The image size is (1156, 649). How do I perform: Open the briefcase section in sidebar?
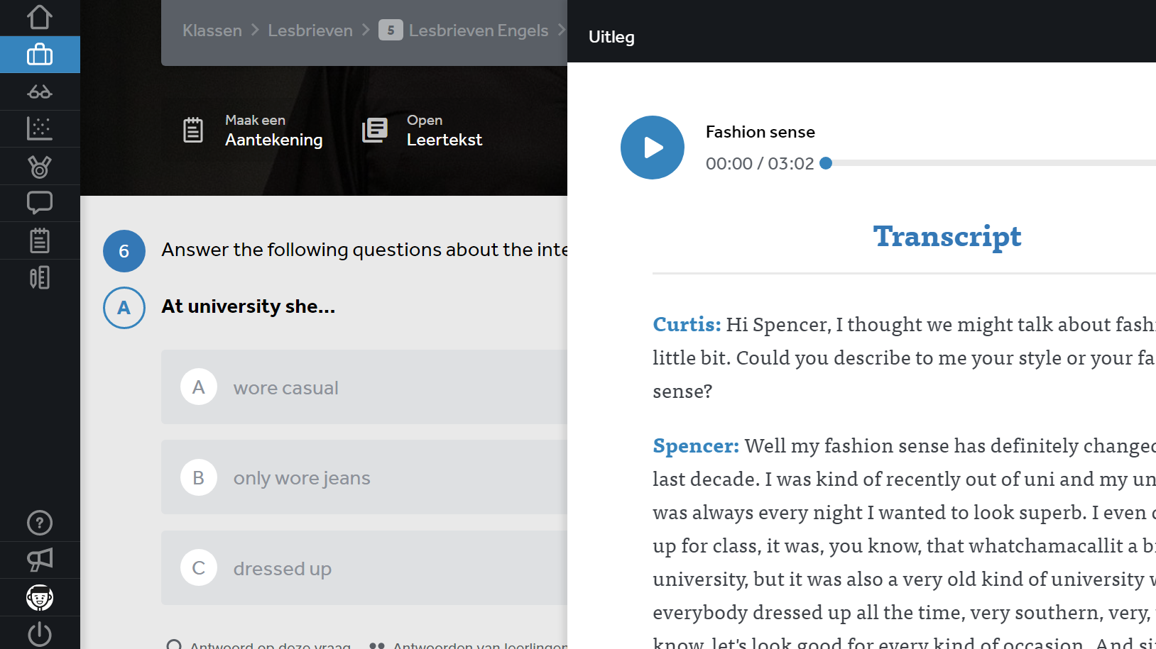pos(40,55)
